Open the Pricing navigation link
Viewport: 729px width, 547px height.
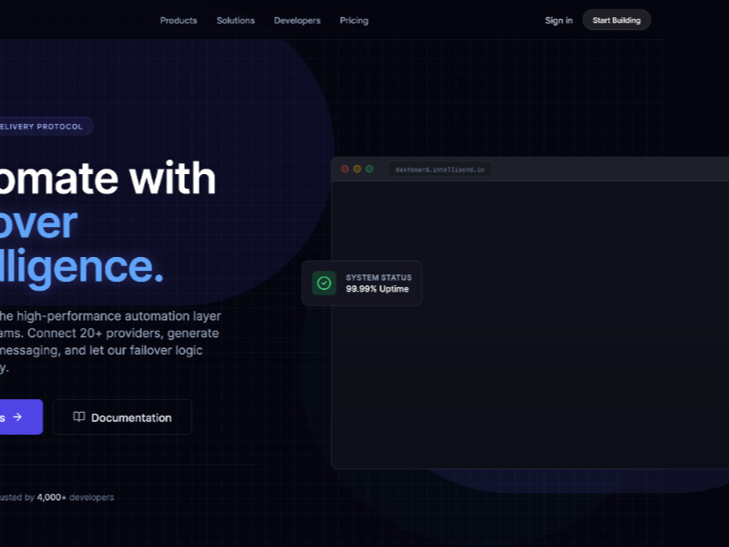click(x=354, y=20)
